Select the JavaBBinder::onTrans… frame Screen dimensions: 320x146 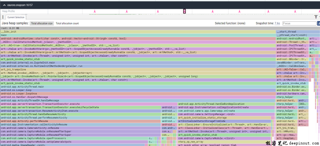coord(292,63)
